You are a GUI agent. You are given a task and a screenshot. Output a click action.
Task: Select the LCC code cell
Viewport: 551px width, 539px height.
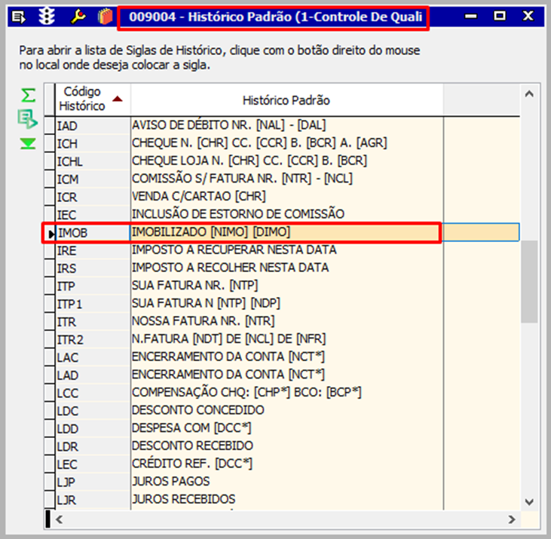(x=93, y=393)
